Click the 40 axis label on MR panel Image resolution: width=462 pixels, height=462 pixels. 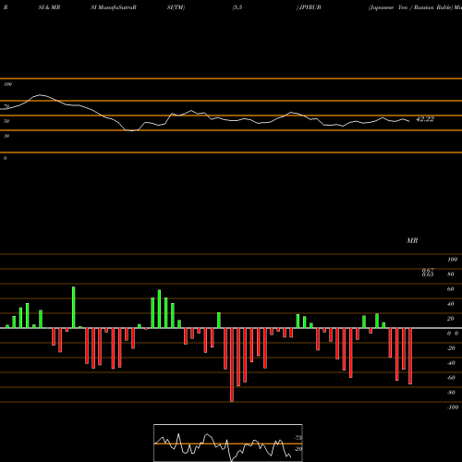451,304
